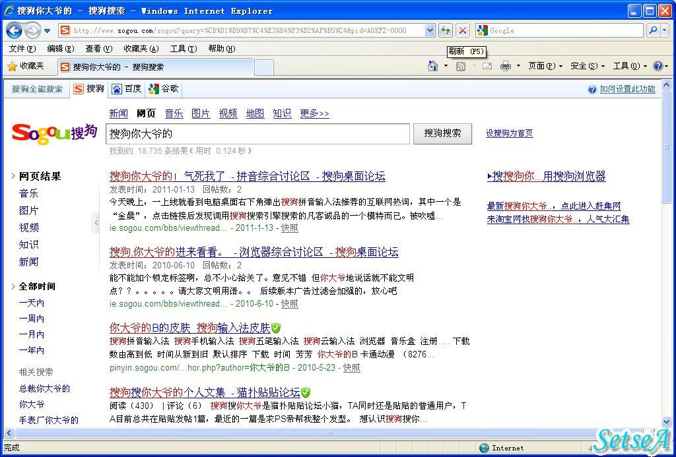
Task: Select the 新闻 category link above search box
Action: (119, 113)
